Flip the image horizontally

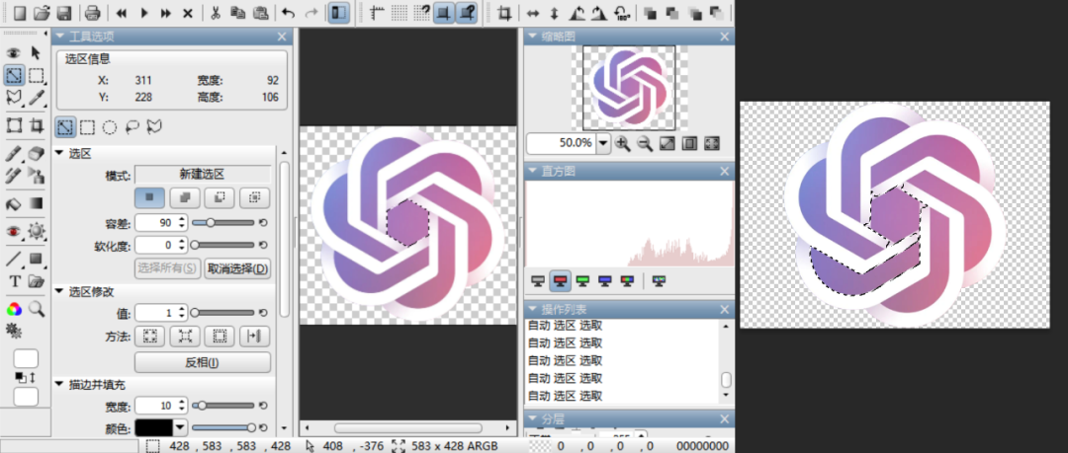[533, 12]
